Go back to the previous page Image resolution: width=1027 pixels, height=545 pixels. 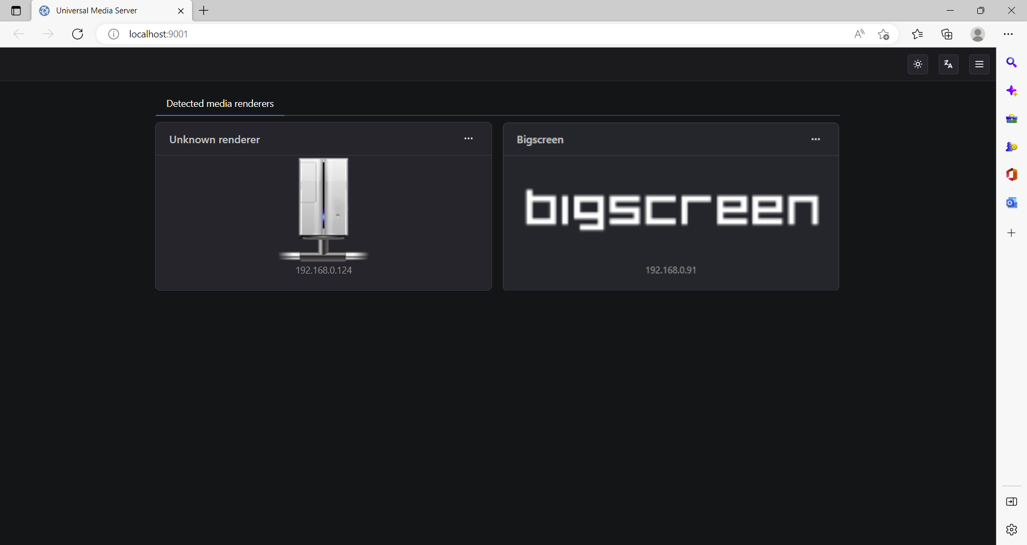(19, 34)
